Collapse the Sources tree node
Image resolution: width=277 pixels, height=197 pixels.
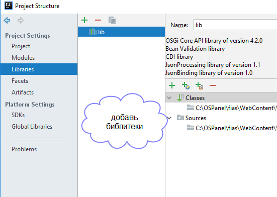pos(169,118)
